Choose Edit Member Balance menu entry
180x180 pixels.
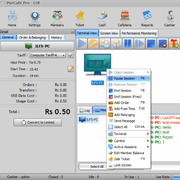[129, 153]
